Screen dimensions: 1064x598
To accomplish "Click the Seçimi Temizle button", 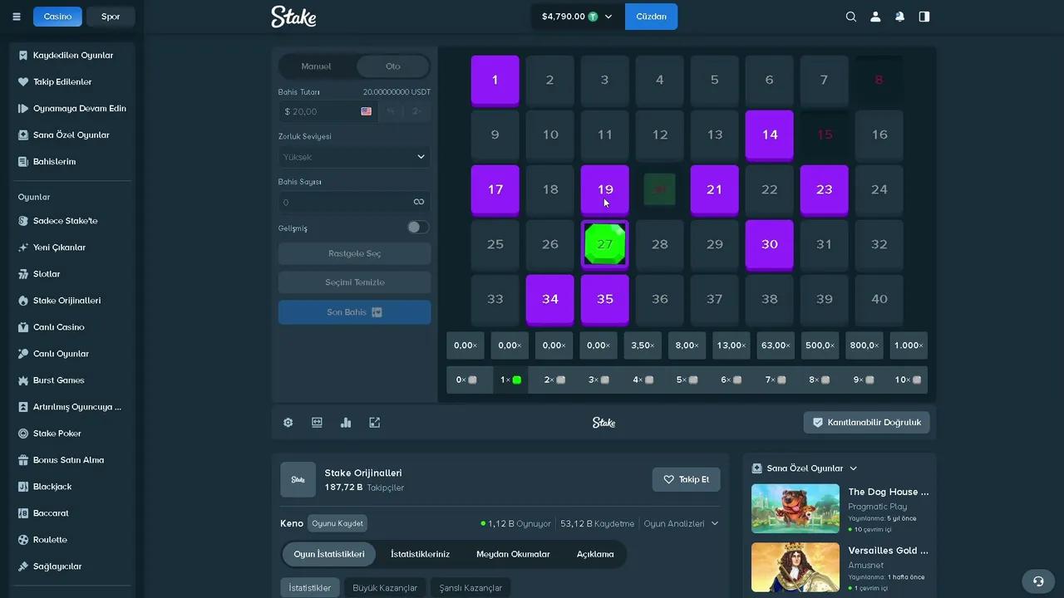I will (x=355, y=282).
